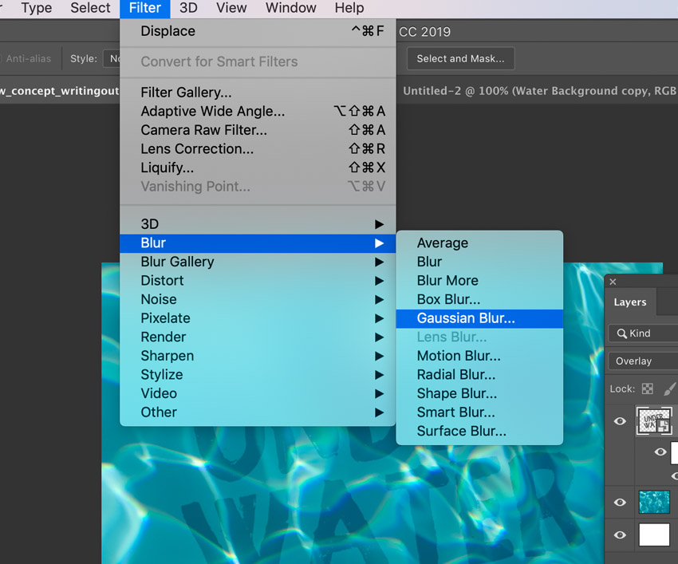Expand the Noise submenu

(258, 299)
